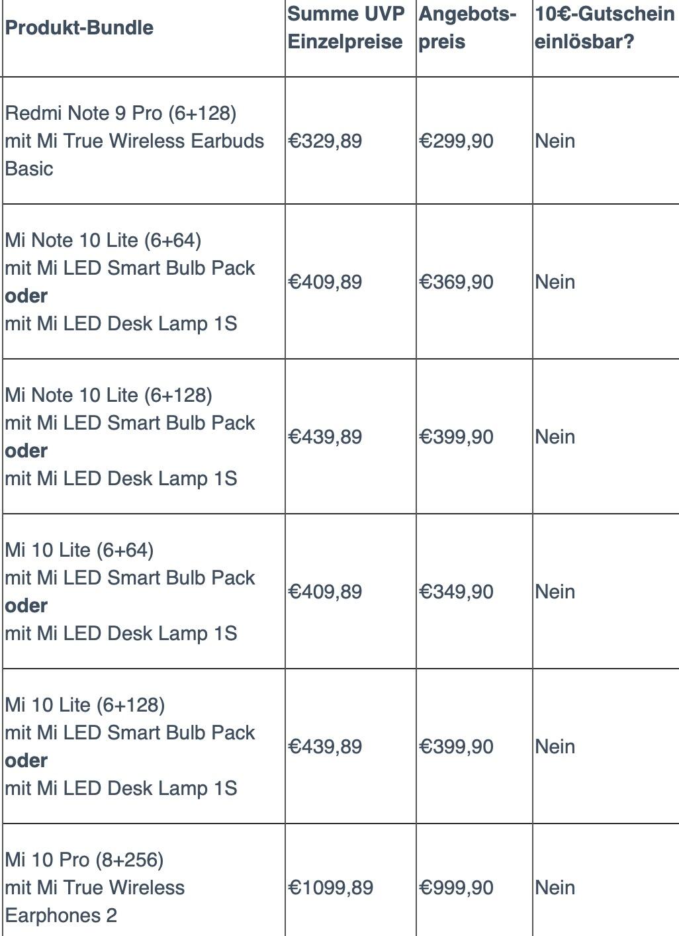
Task: Click the €329,89 price cell
Action: 325,141
